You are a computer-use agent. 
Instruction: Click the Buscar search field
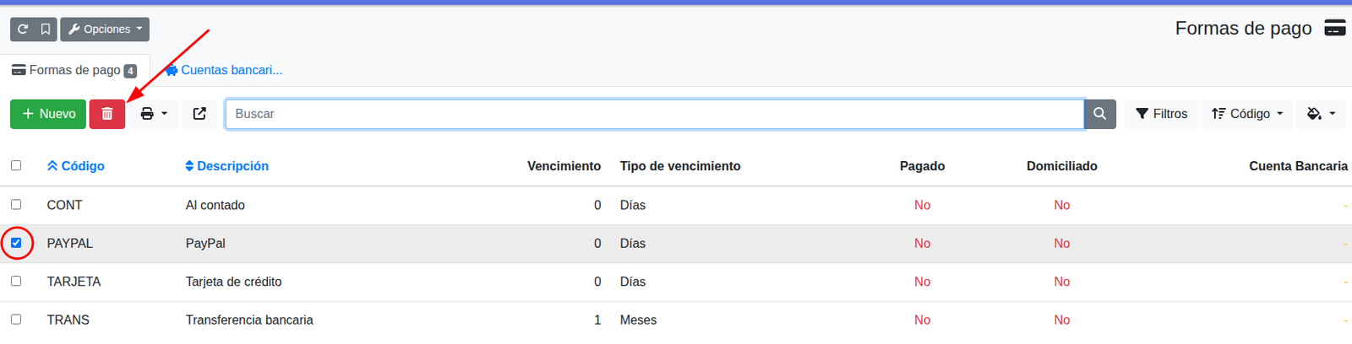pos(654,114)
